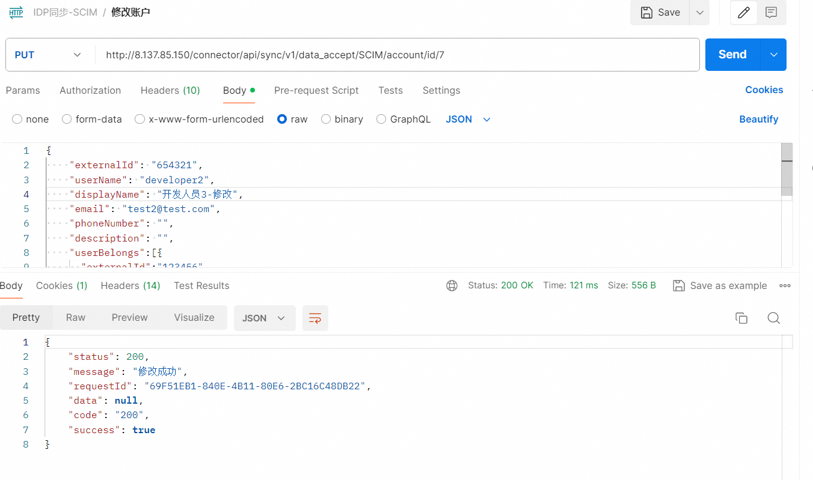
Task: Expand the Send options arrow
Action: pyautogui.click(x=774, y=55)
